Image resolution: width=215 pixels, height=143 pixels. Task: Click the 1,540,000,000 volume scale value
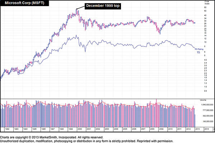coord(207,105)
